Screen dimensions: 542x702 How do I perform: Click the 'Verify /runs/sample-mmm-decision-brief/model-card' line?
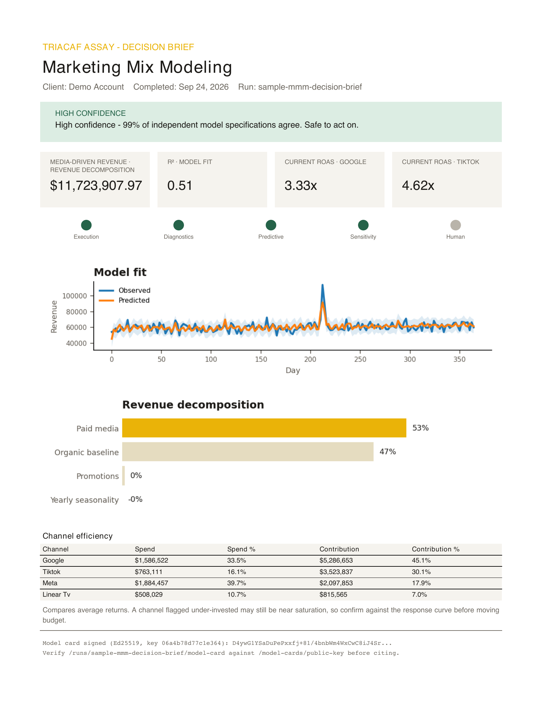tap(221, 653)
